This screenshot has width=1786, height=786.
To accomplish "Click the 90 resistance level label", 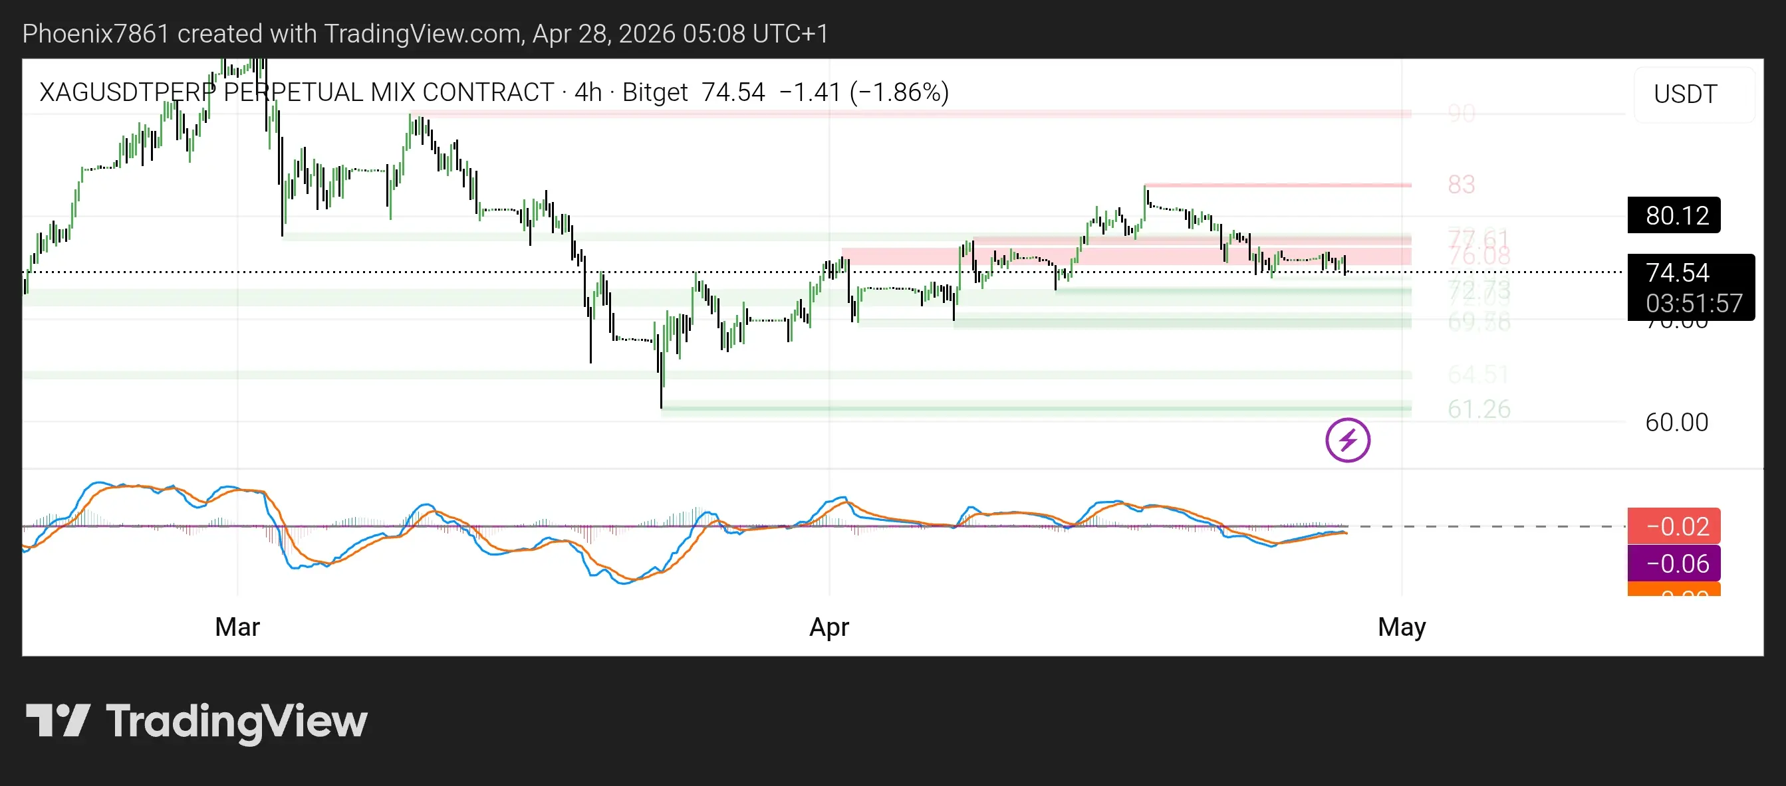I will point(1461,113).
